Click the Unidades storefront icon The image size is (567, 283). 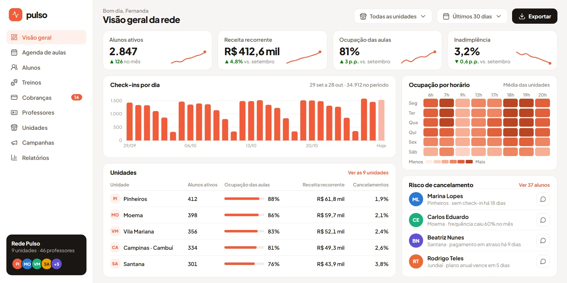tap(14, 127)
